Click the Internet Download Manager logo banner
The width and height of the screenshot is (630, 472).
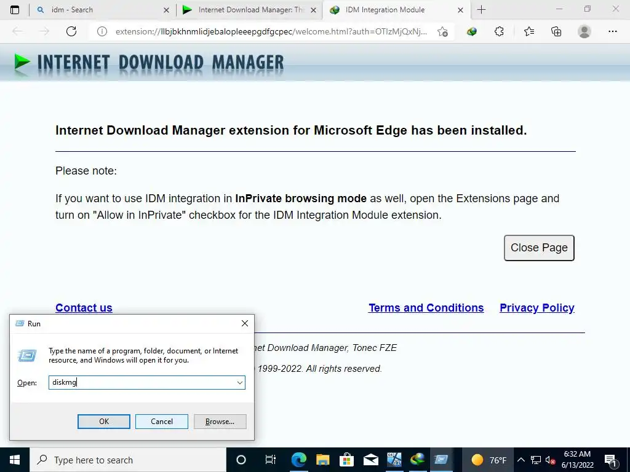point(149,63)
